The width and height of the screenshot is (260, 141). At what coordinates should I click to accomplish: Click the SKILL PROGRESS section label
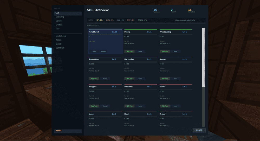pyautogui.click(x=93, y=25)
